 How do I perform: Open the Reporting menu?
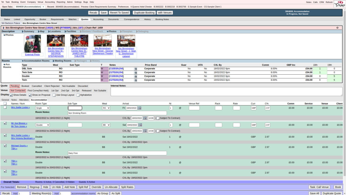point(61,2)
